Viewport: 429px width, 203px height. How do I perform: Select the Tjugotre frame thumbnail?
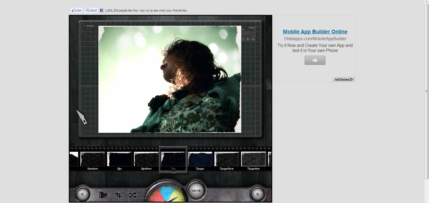coord(253,159)
